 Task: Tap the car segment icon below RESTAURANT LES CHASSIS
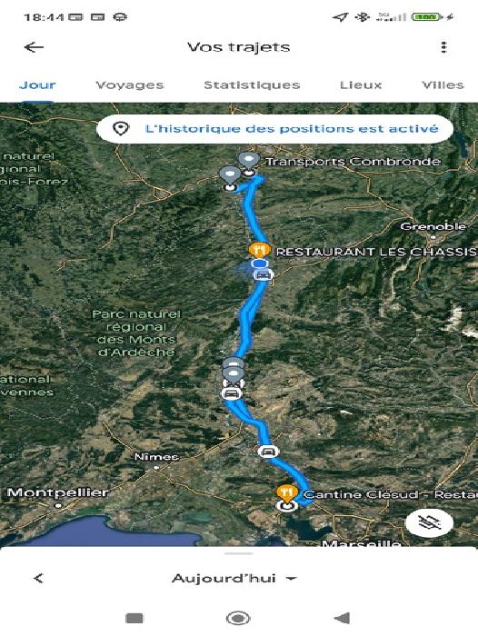pyautogui.click(x=264, y=275)
